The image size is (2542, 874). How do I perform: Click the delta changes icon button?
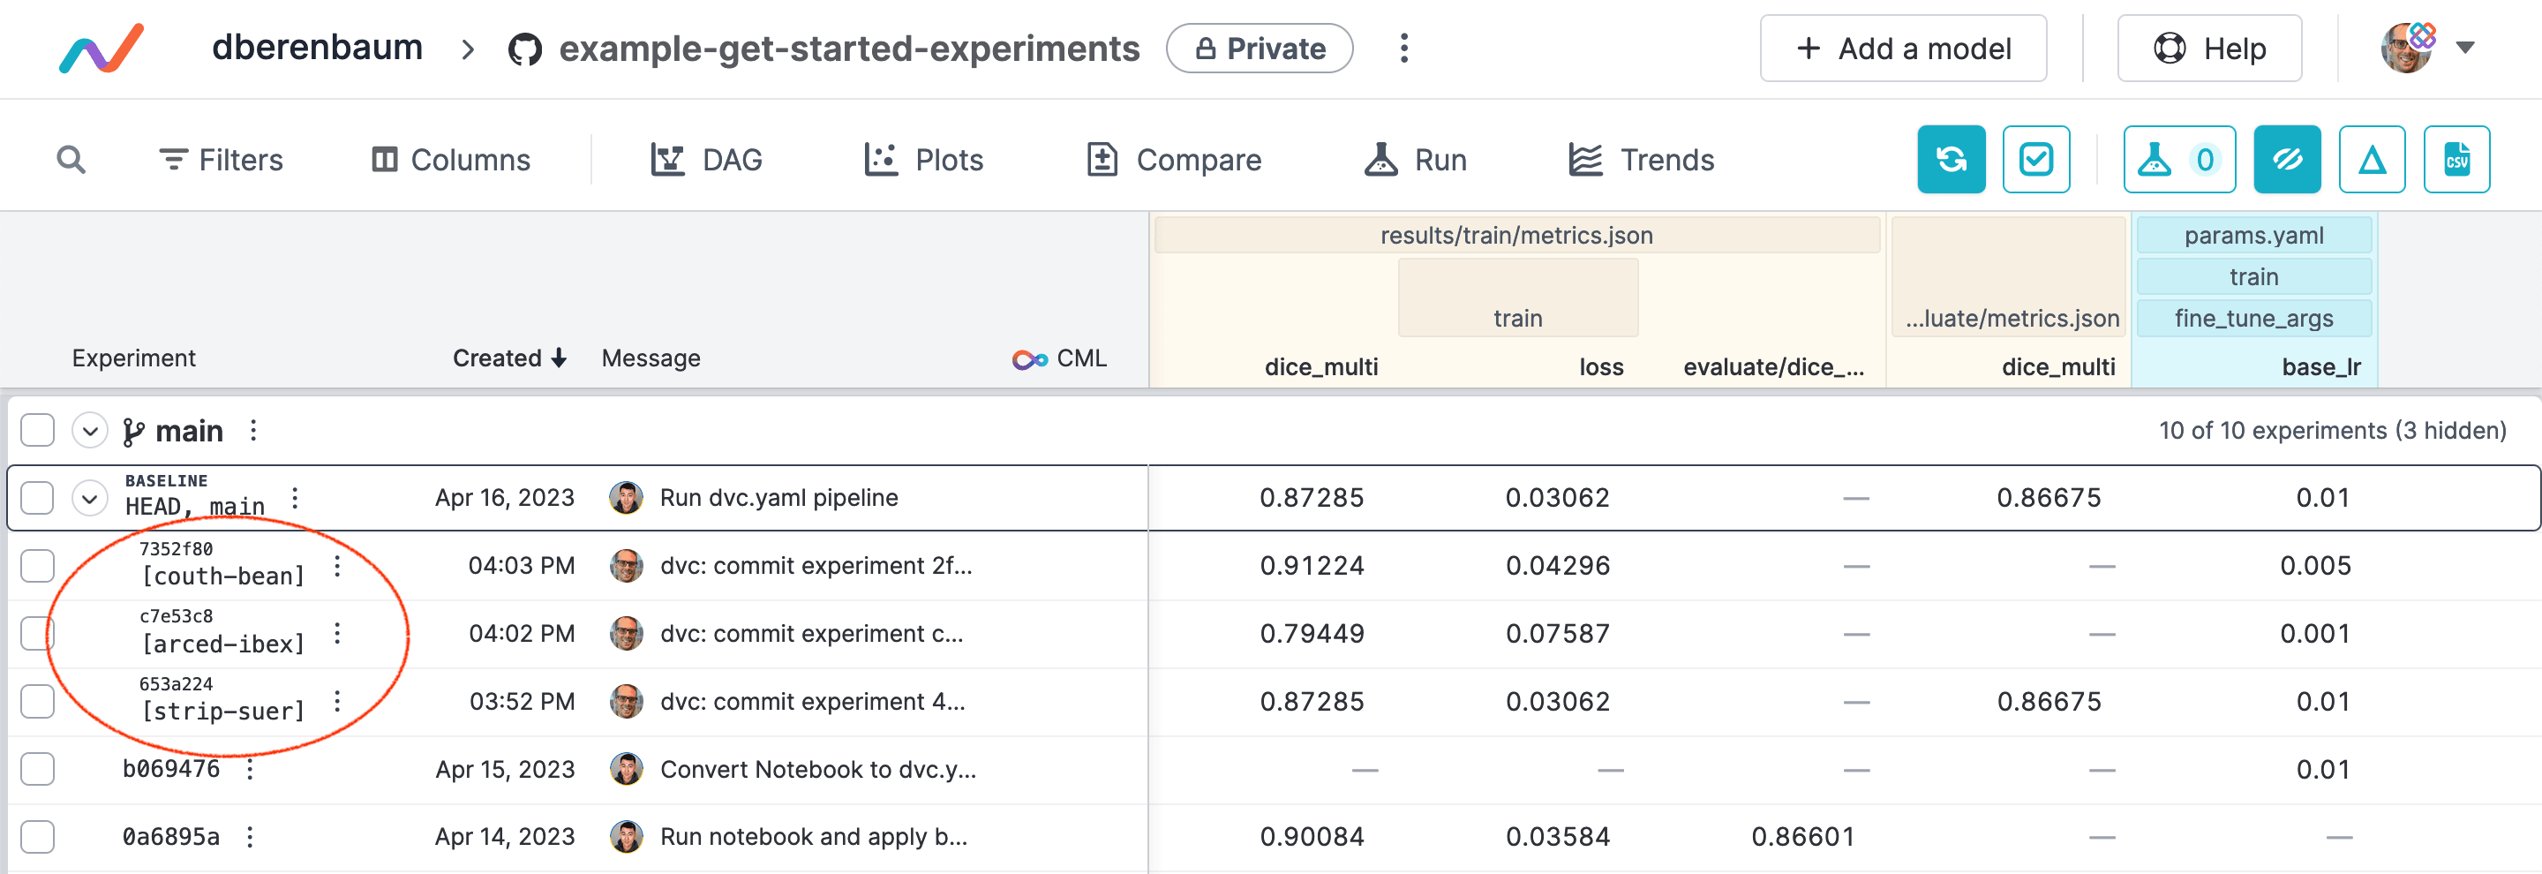(2372, 160)
